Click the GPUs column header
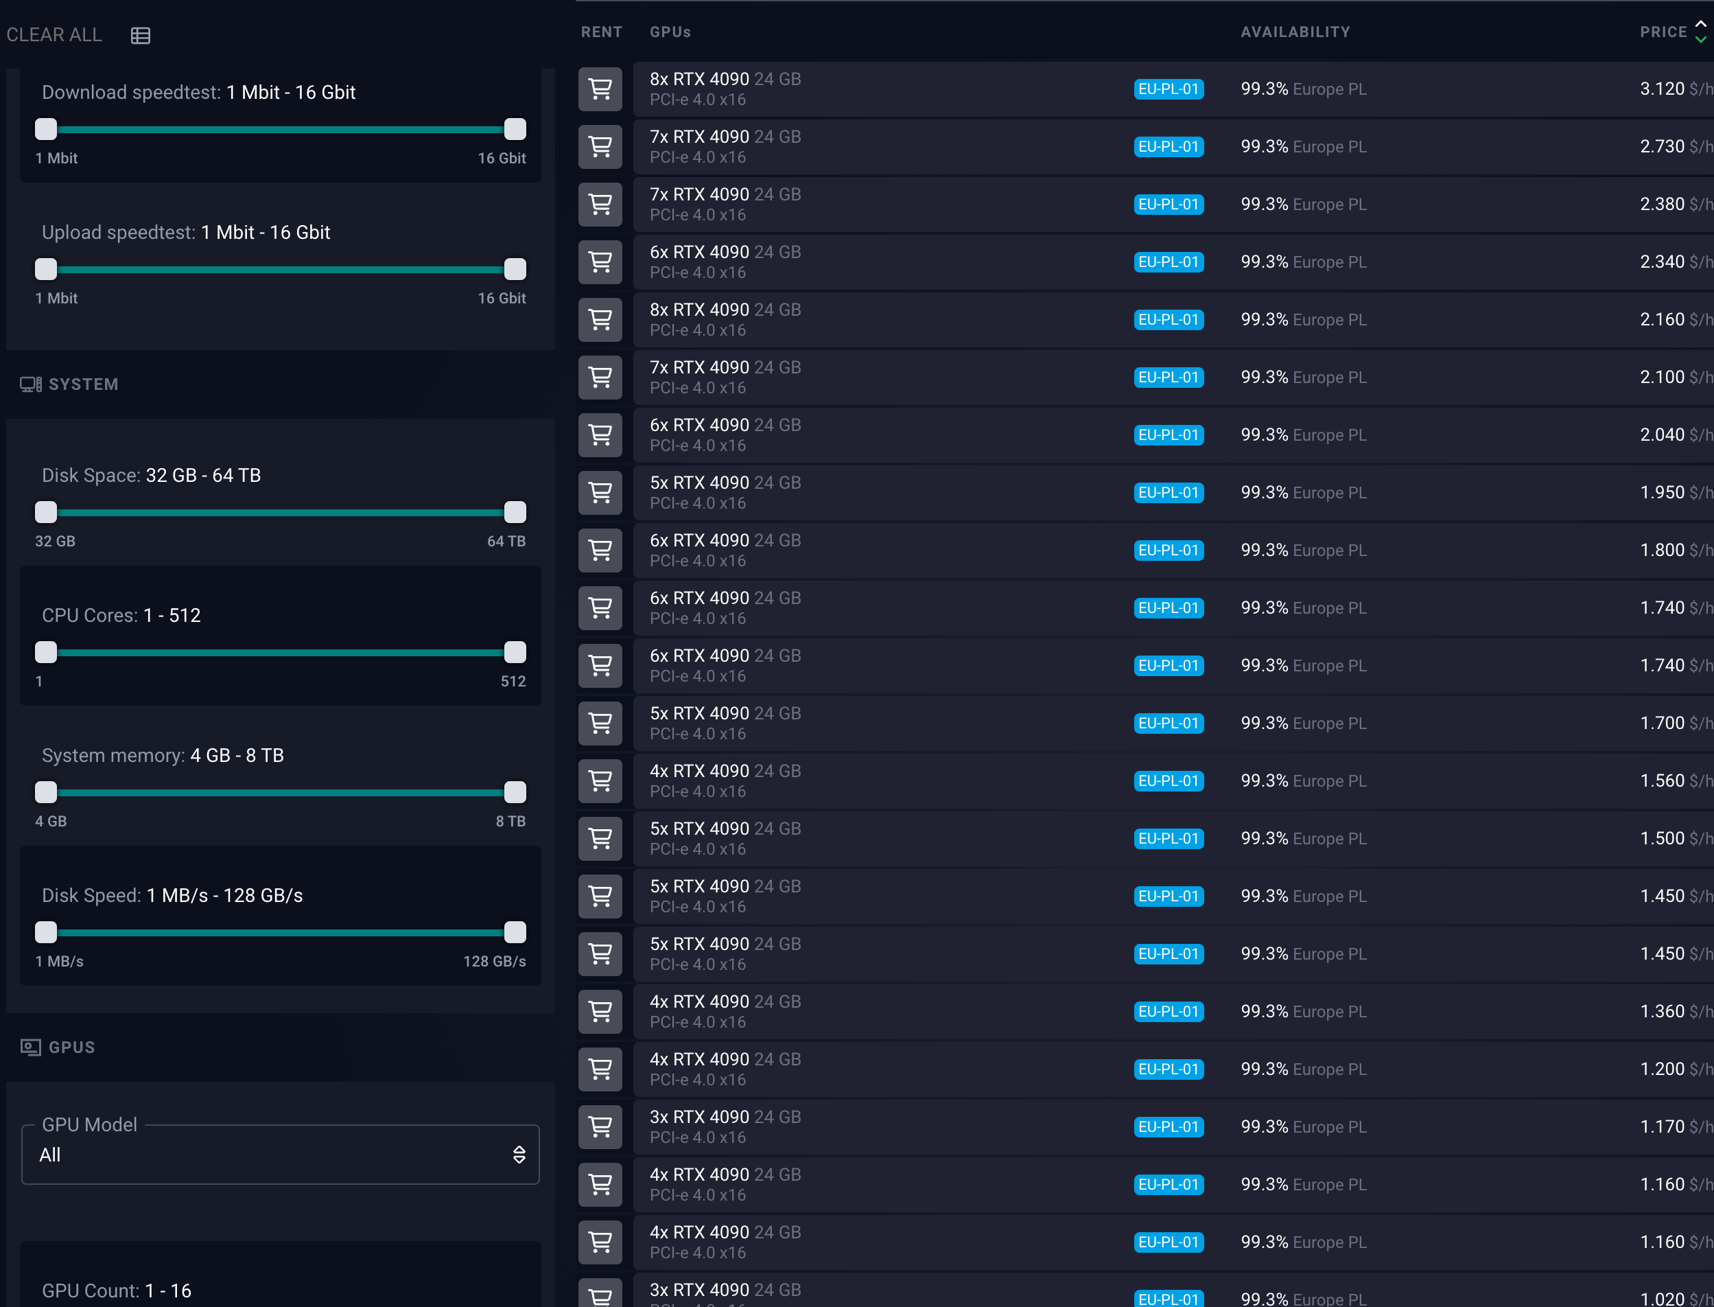The image size is (1714, 1307). (x=669, y=32)
